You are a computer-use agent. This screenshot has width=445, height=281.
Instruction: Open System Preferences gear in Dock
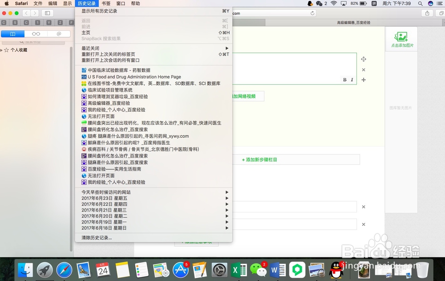point(219,270)
